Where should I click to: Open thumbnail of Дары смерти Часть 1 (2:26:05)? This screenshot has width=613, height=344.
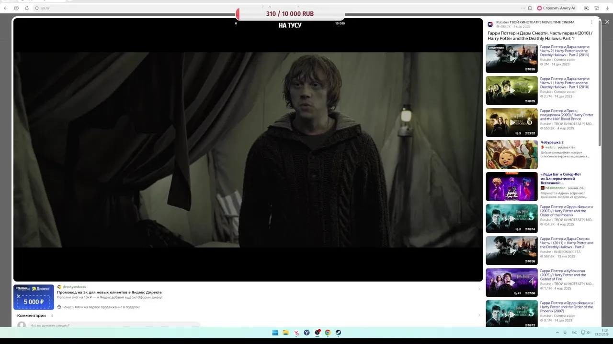[x=511, y=91]
